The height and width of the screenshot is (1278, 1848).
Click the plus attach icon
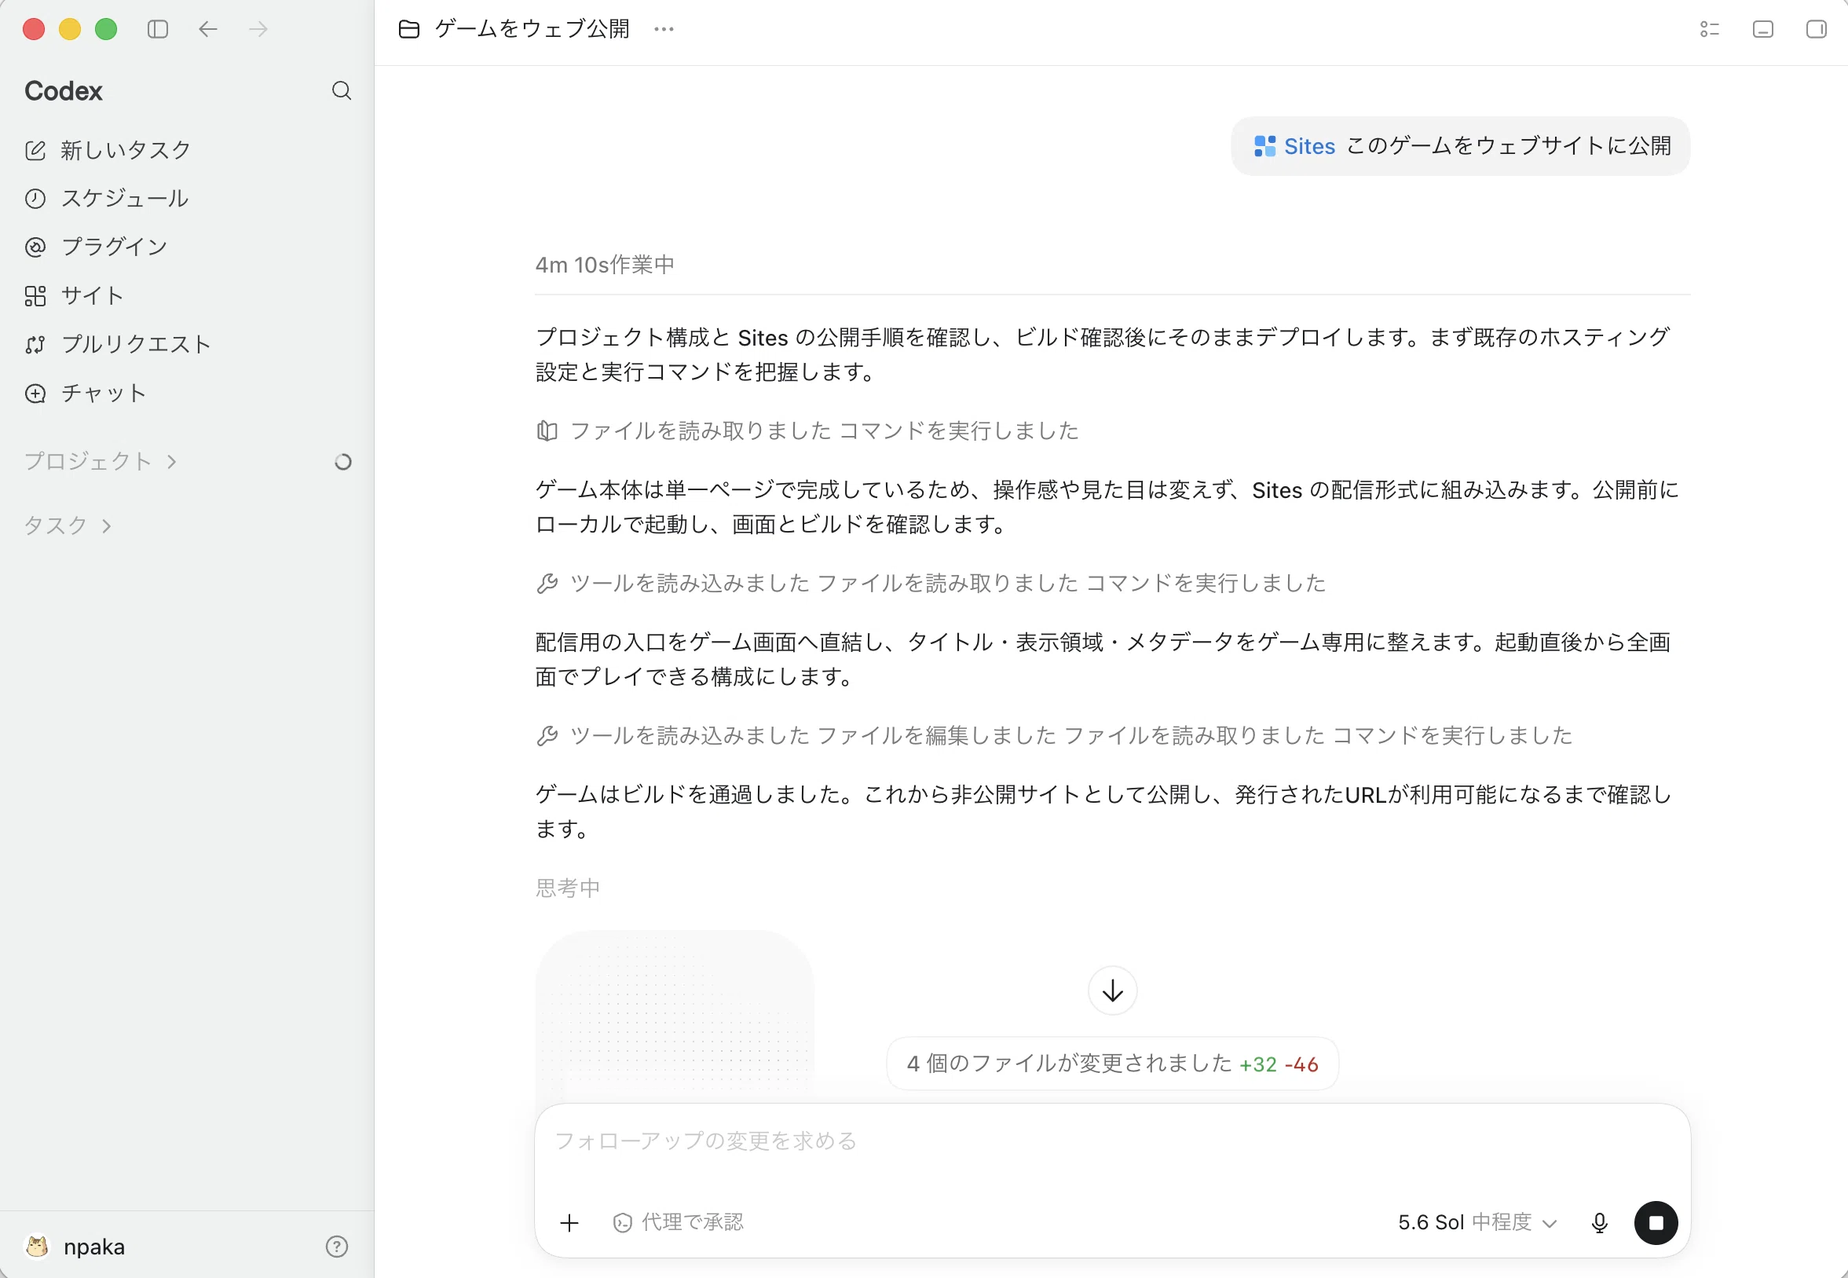569,1223
